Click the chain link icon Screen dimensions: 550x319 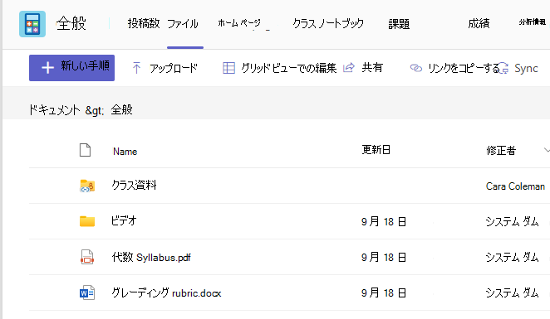pos(416,68)
